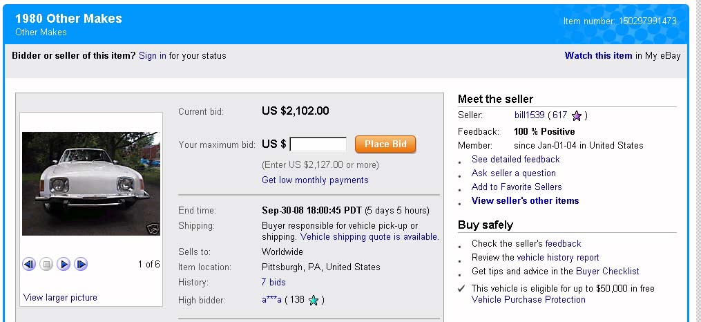
Task: Click Watch this item link
Action: tap(598, 55)
